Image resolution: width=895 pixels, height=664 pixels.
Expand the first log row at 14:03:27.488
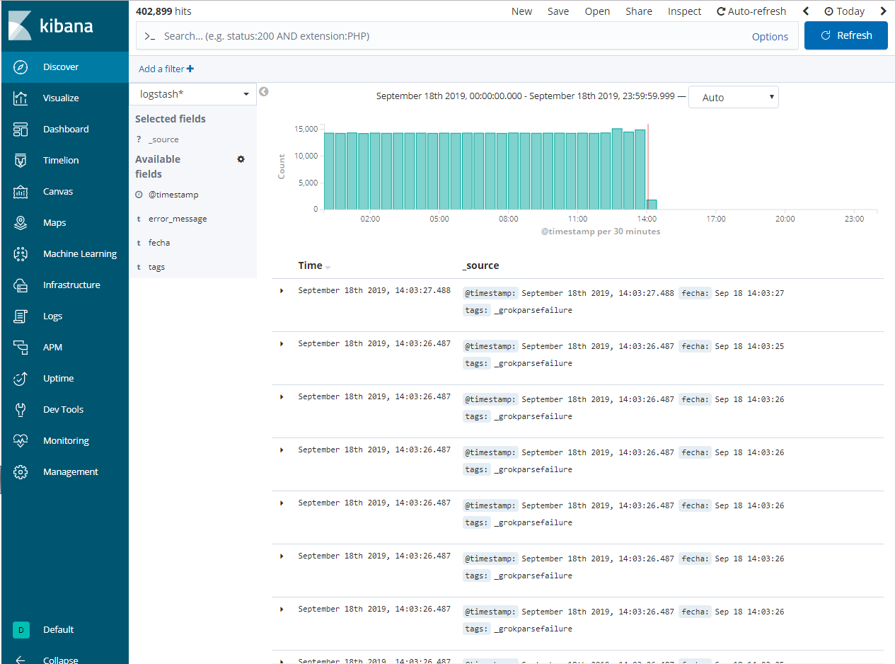[x=282, y=290]
